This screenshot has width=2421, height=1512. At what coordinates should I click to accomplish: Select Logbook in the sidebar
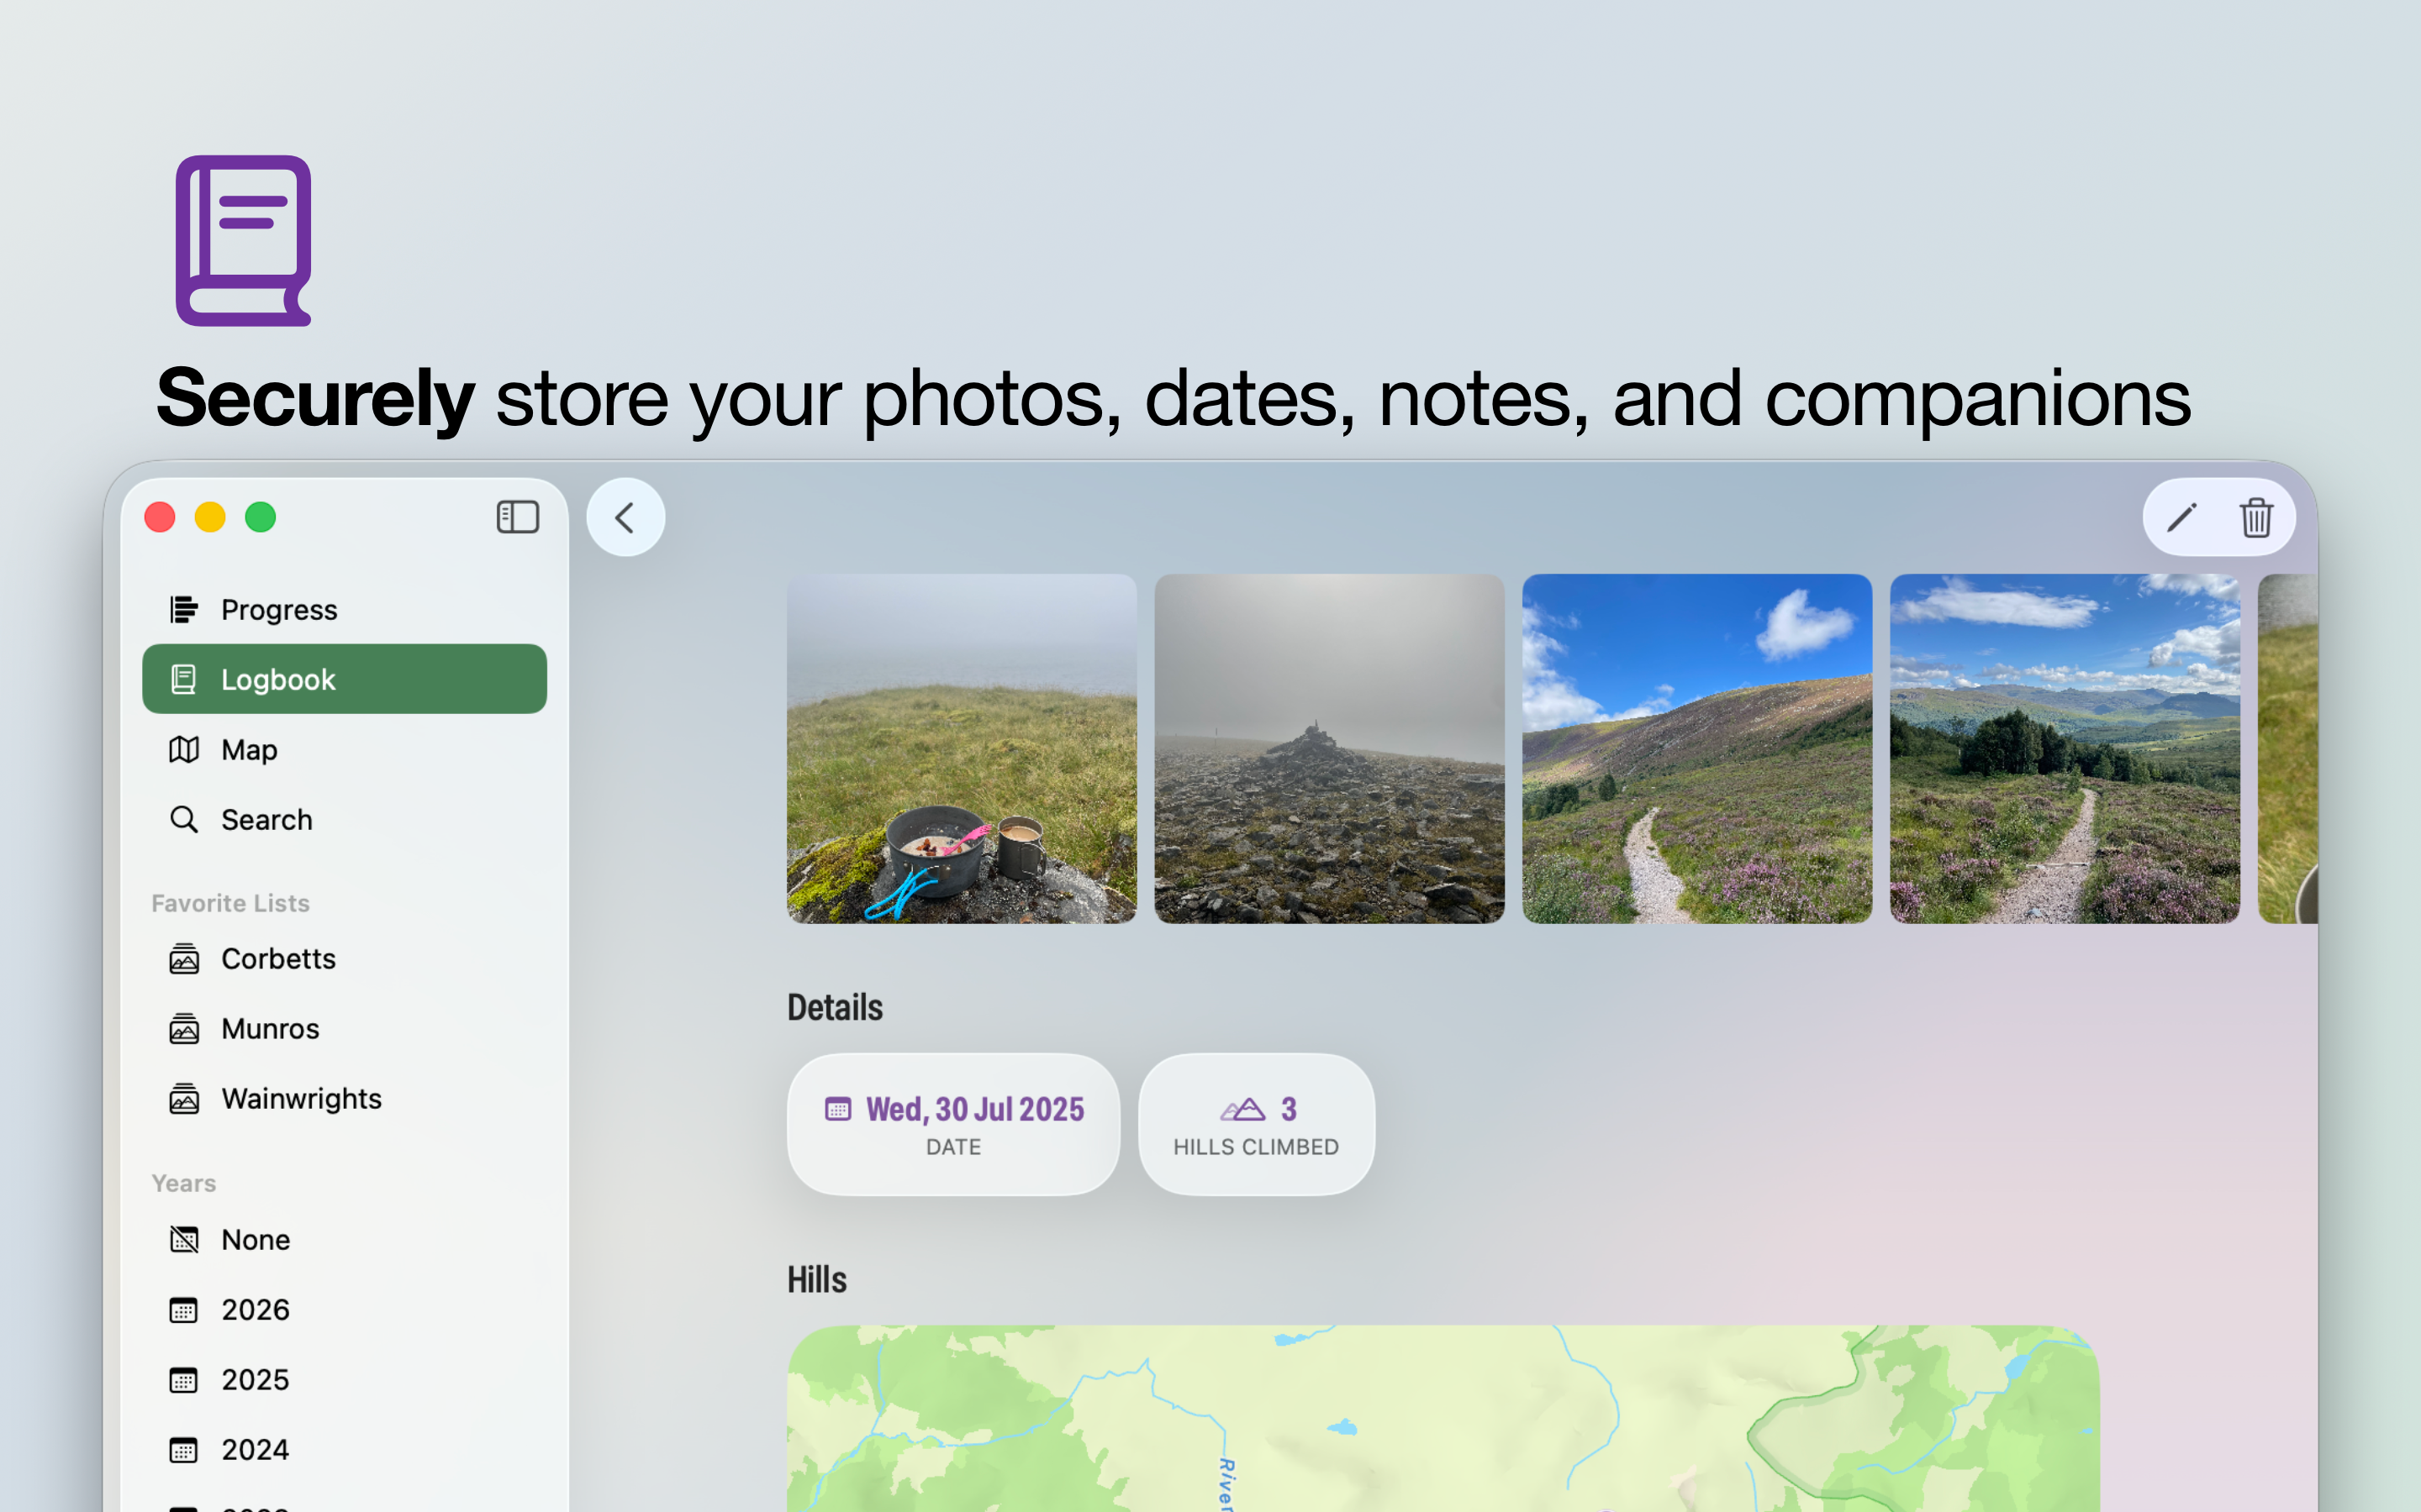pos(344,679)
